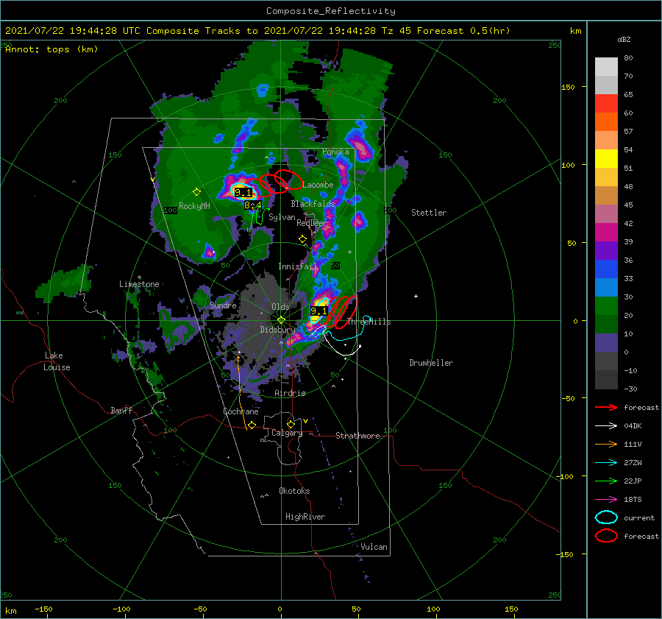
Task: Select the orange 111V track arrow
Action: 606,444
